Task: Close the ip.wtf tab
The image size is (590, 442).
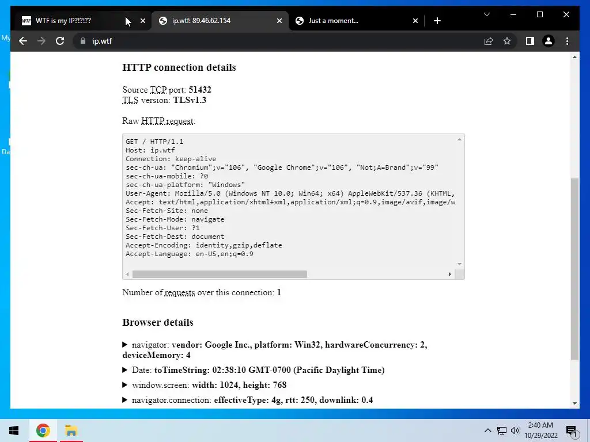Action: click(x=279, y=21)
